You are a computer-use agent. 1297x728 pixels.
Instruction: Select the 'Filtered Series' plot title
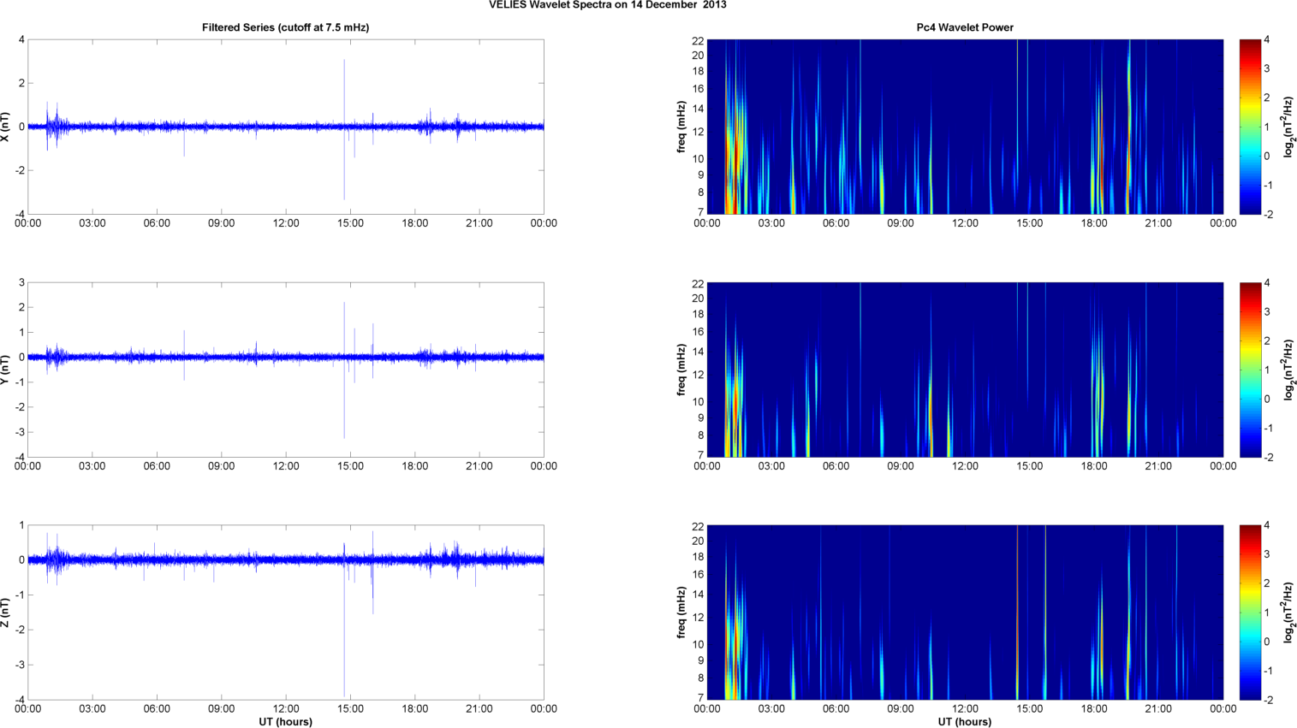click(x=285, y=27)
